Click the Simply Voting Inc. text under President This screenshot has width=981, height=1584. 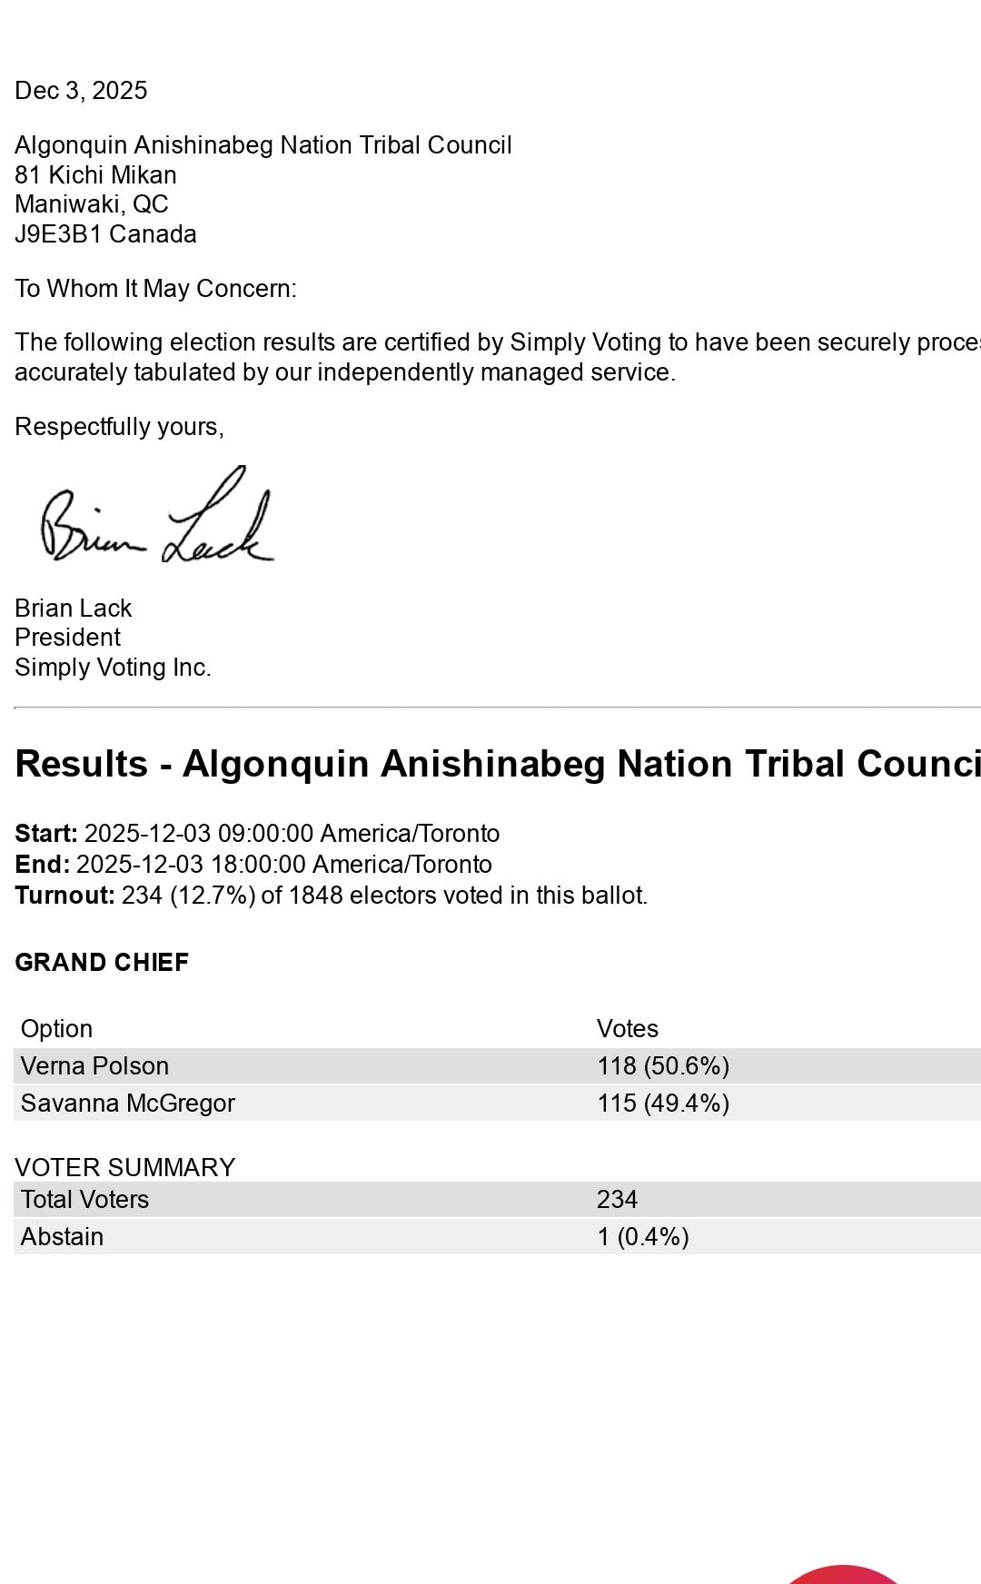click(113, 668)
